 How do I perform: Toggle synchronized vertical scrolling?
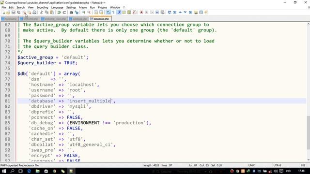(96, 13)
